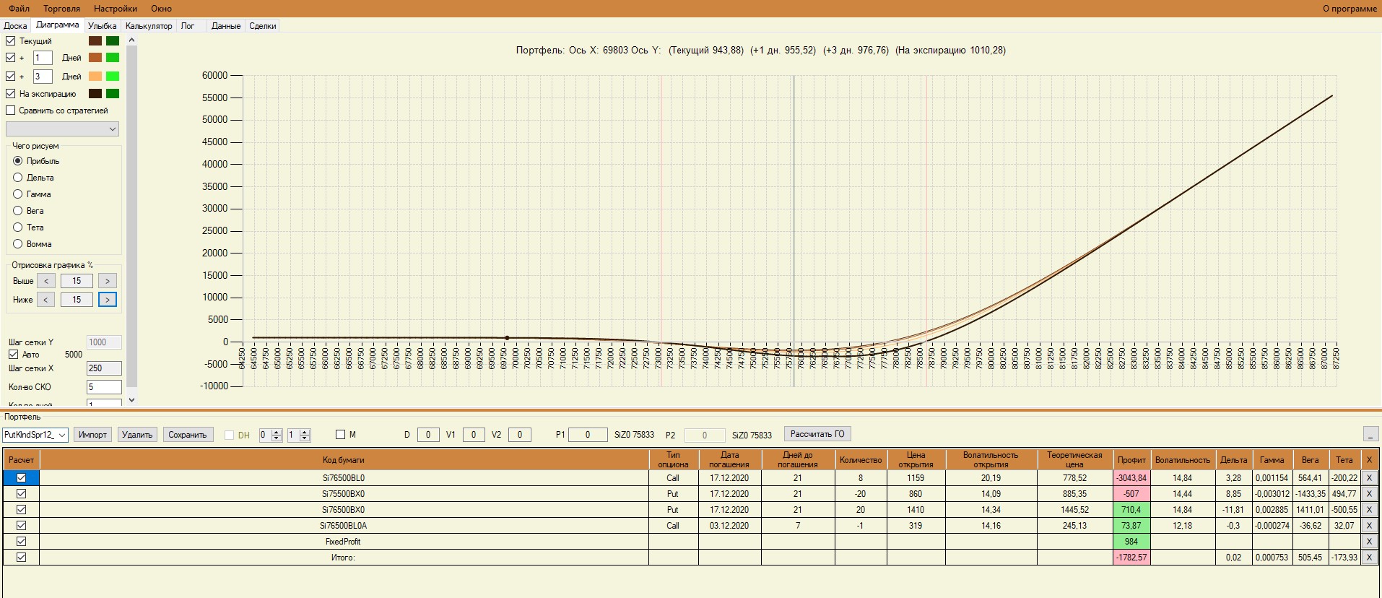Check the M checkbox
Screen dimensions: 1382x598
pyautogui.click(x=341, y=435)
